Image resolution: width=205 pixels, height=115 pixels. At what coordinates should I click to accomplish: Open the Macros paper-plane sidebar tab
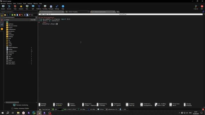click(x=2, y=25)
